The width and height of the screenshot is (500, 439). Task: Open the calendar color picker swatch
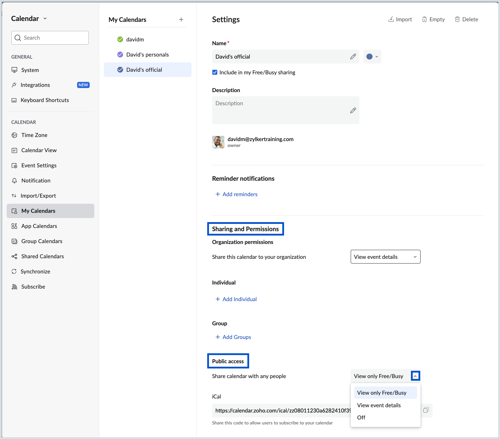[x=372, y=57]
